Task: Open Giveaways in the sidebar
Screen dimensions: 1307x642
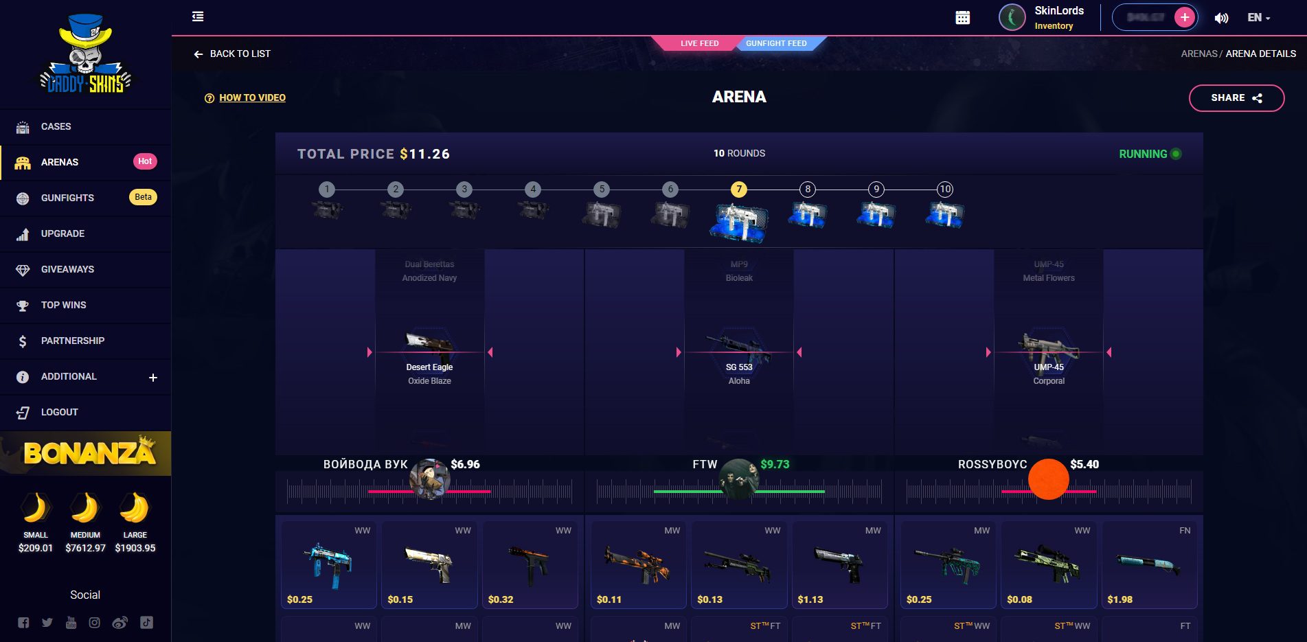Action: coord(85,269)
